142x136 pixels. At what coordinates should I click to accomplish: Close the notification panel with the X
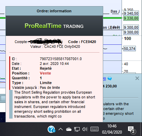(x=137, y=78)
